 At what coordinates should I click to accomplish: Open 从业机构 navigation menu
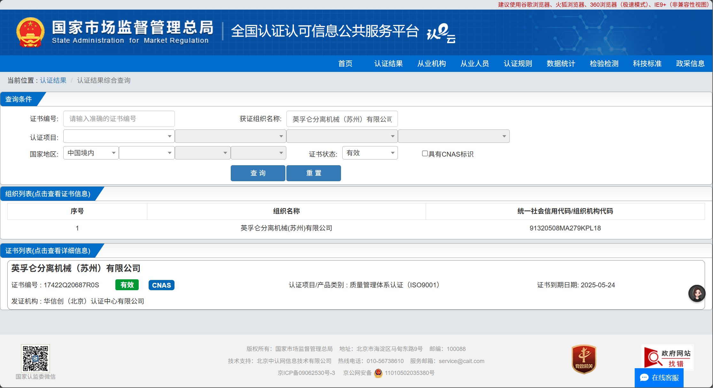(431, 64)
